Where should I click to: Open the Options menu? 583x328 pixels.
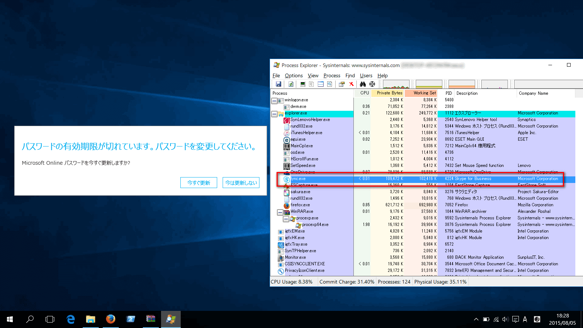[x=294, y=75]
